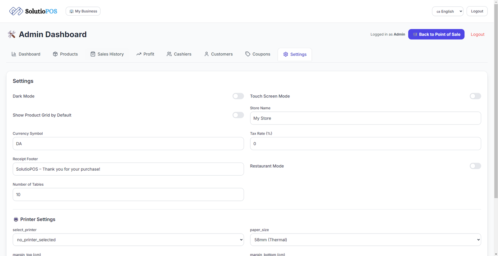The height and width of the screenshot is (256, 498).
Task: Click the Sales History bag icon
Action: (93, 54)
